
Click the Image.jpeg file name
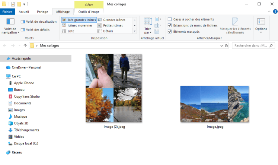[215, 127]
